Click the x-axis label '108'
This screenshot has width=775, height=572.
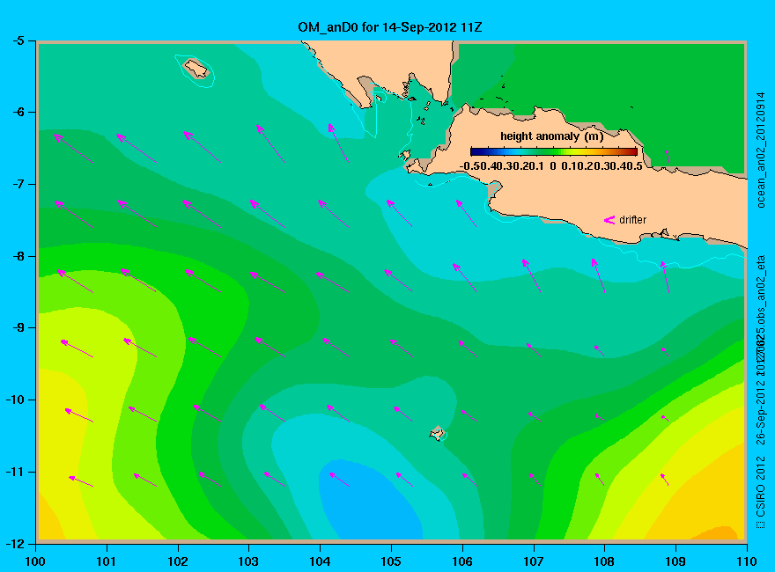(x=604, y=561)
